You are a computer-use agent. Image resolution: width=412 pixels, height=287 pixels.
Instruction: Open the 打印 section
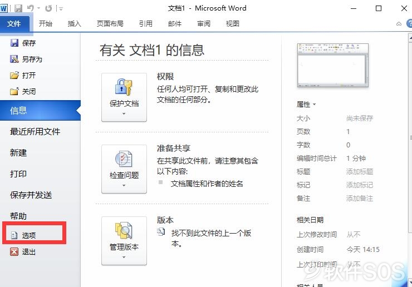click(18, 174)
